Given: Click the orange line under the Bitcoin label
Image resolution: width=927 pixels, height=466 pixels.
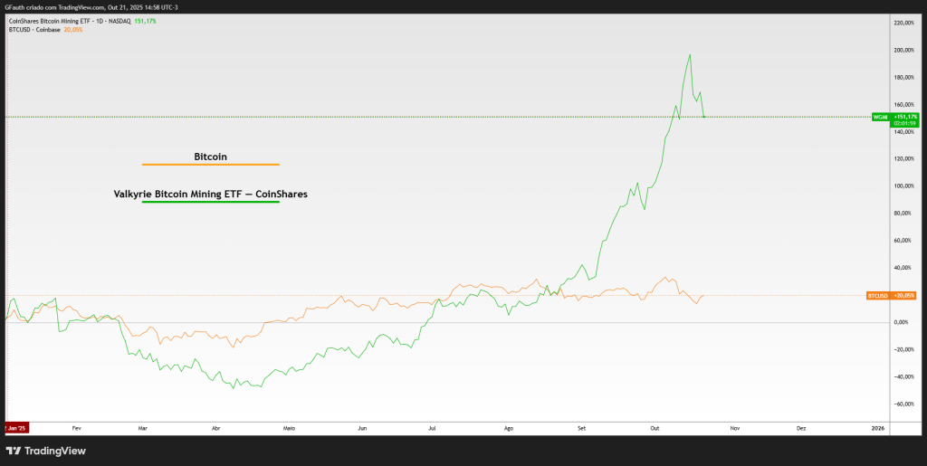Looking at the screenshot, I should (x=210, y=165).
